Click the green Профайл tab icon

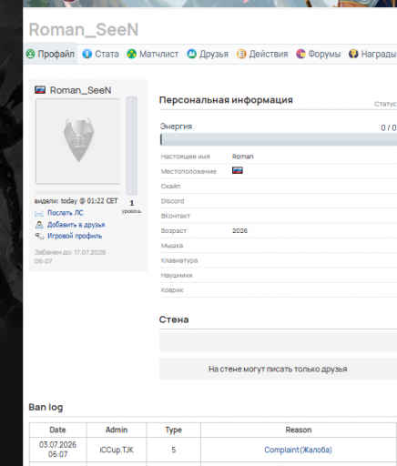point(30,54)
